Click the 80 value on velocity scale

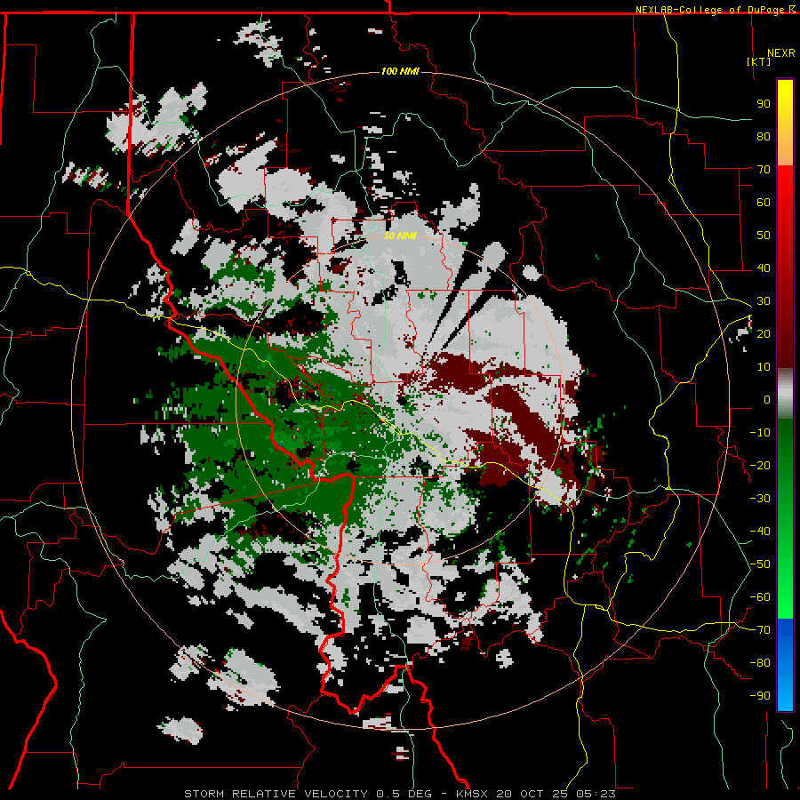tap(764, 137)
